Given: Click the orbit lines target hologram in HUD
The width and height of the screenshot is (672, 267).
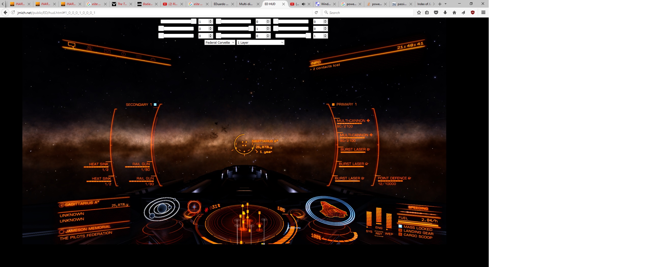Looking at the screenshot, I should pos(161,209).
